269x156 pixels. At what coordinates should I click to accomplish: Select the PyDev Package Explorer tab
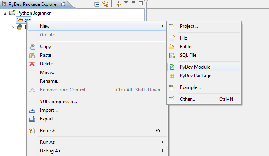pyautogui.click(x=33, y=4)
